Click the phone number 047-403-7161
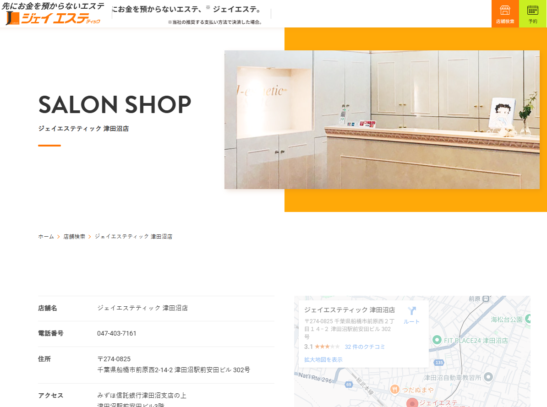The width and height of the screenshot is (547, 407). (117, 333)
